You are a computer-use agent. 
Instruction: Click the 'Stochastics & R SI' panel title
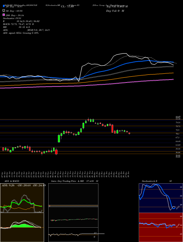157,181
